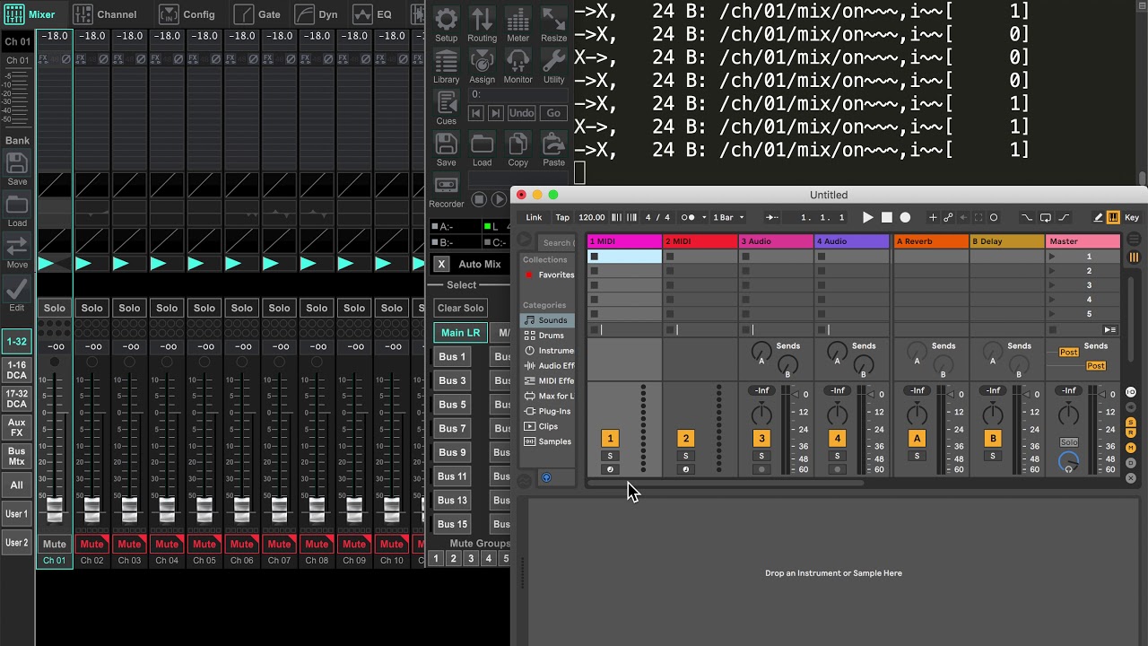Click Ableton's Session Record circle button
The width and height of the screenshot is (1148, 646).
[994, 217]
